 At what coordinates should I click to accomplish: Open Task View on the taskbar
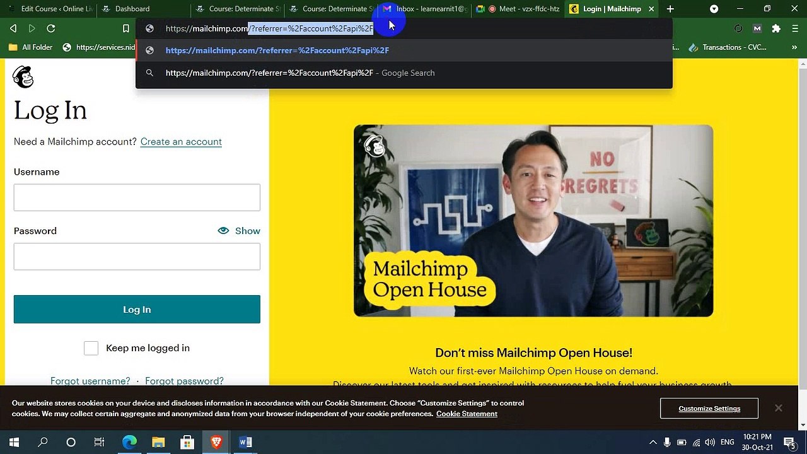click(99, 442)
